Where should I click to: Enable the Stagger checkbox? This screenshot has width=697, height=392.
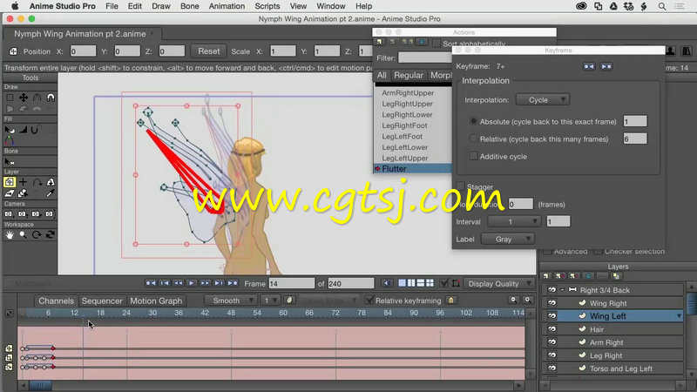point(461,186)
